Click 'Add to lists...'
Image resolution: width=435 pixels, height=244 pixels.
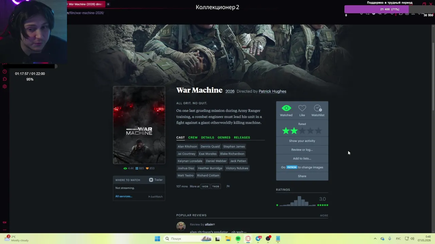(302, 159)
